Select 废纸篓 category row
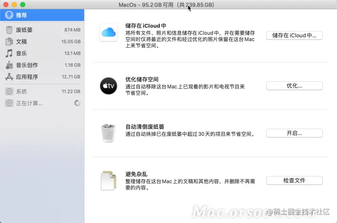The width and height of the screenshot is (337, 223). [x=43, y=30]
